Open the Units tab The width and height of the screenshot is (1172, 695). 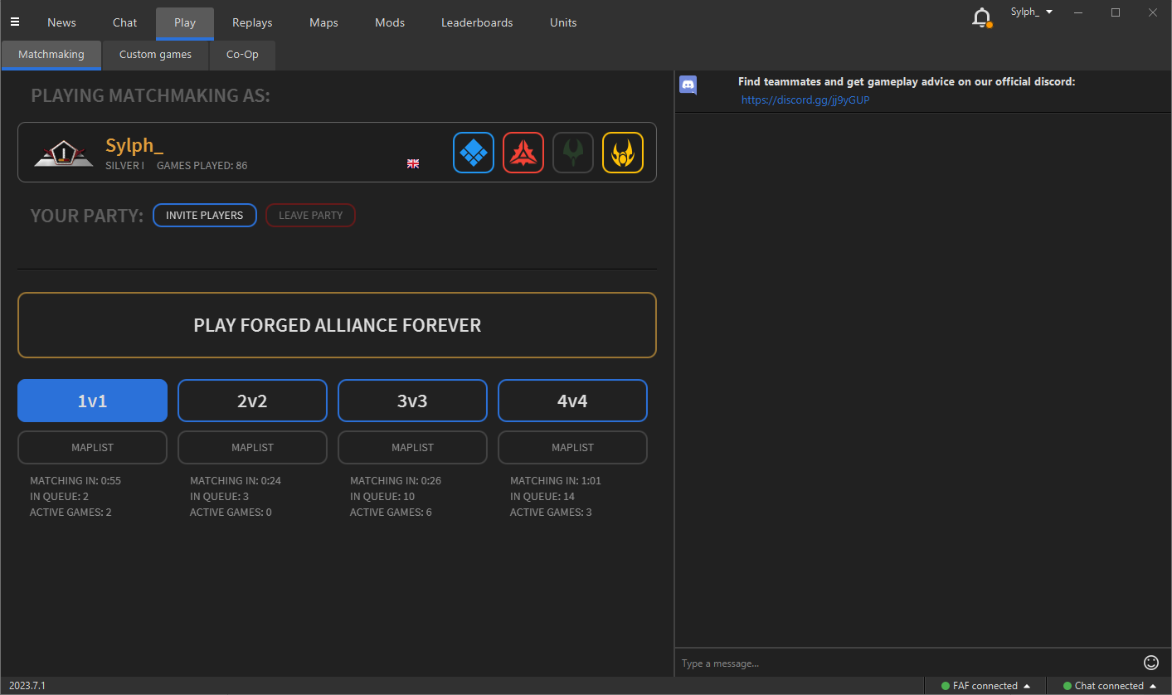click(x=563, y=23)
